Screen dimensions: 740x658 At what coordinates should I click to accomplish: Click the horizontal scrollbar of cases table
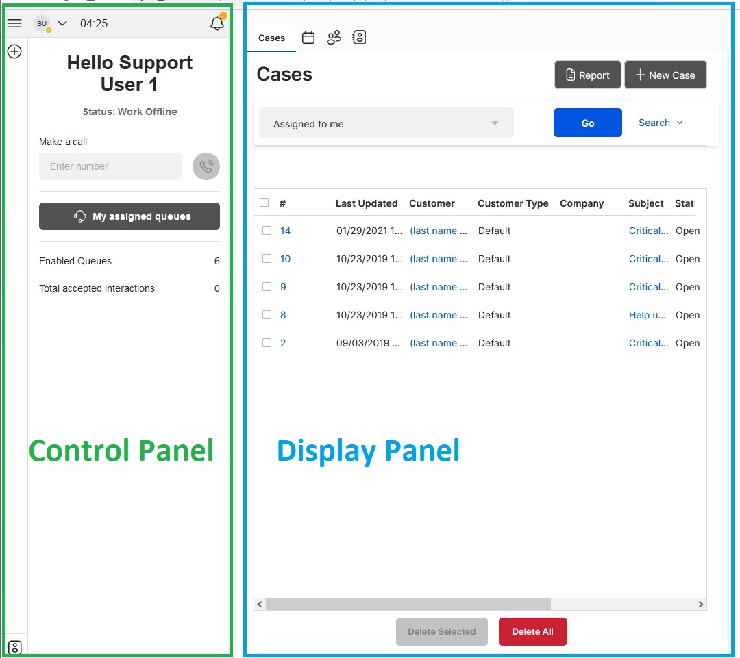tap(408, 604)
